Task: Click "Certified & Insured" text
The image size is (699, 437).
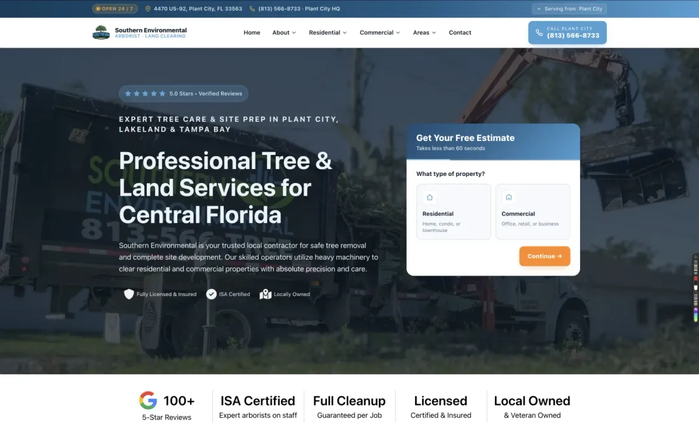Action: [441, 415]
